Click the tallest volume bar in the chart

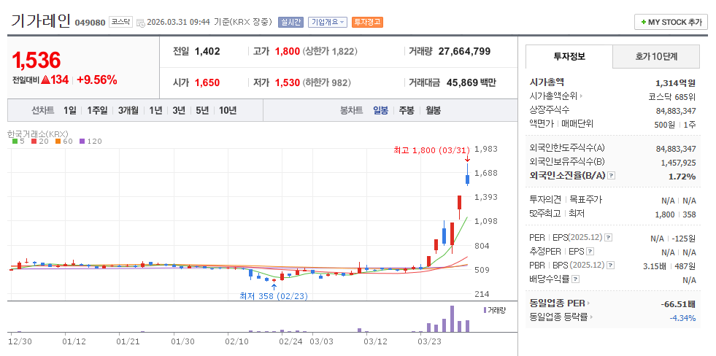[x=452, y=319]
